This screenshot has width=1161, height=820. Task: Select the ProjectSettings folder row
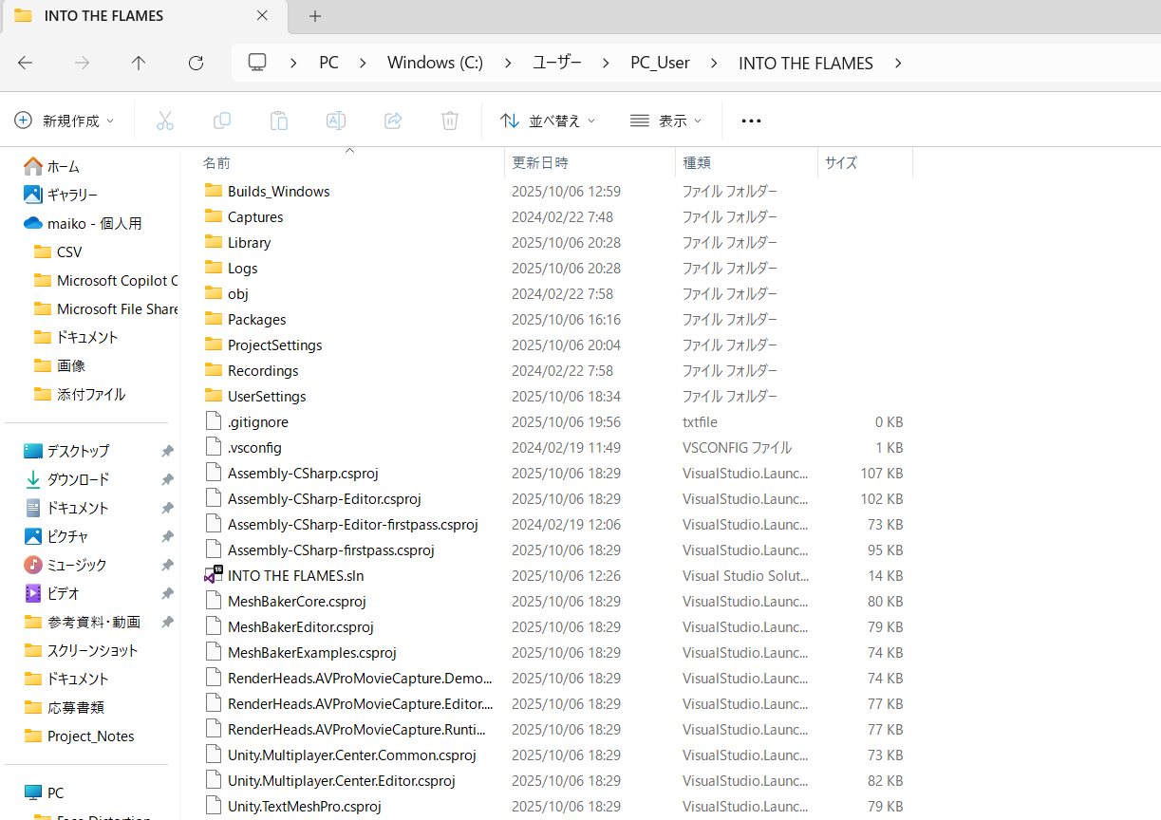click(x=555, y=345)
